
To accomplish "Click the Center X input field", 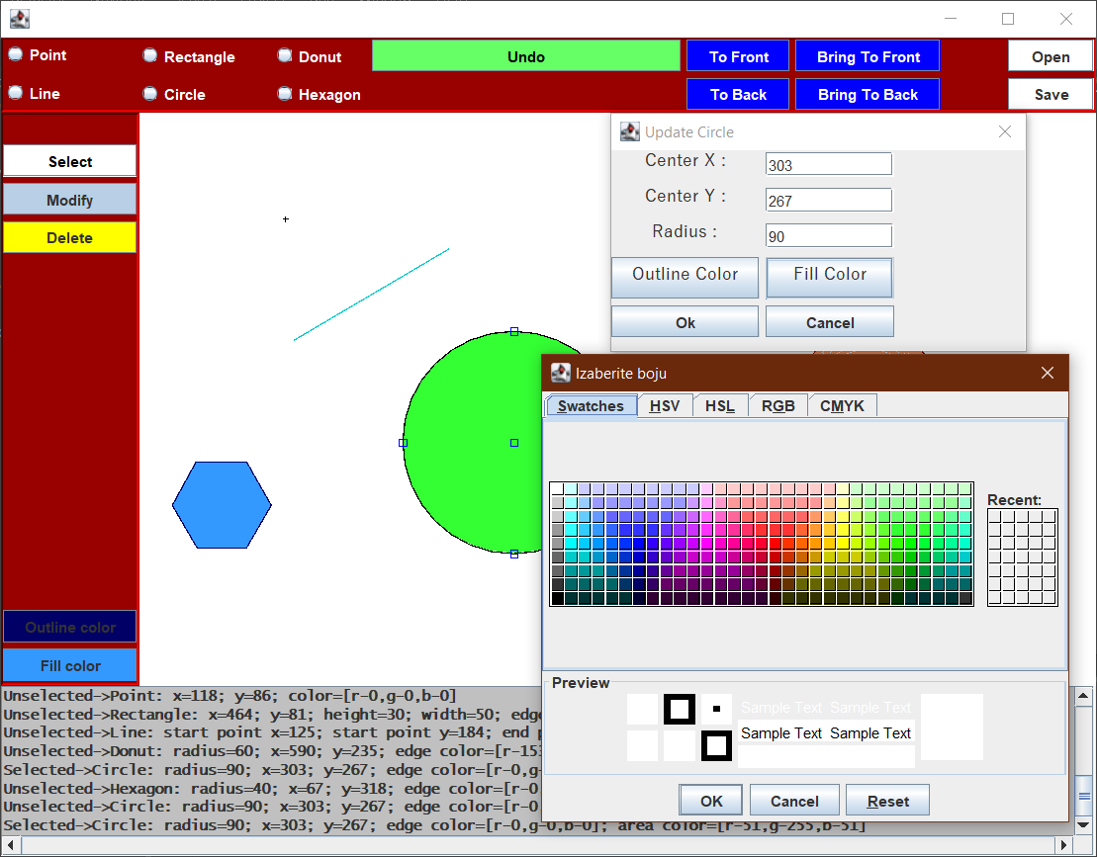I will click(x=828, y=164).
